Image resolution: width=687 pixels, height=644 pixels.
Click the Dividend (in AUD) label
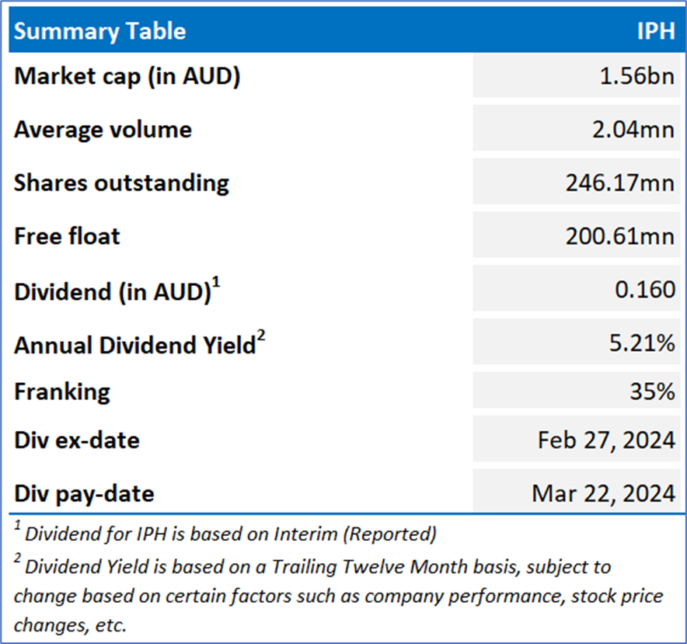click(x=117, y=291)
